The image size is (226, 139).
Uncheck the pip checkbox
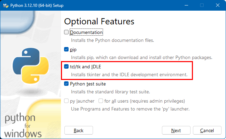pos(66,49)
